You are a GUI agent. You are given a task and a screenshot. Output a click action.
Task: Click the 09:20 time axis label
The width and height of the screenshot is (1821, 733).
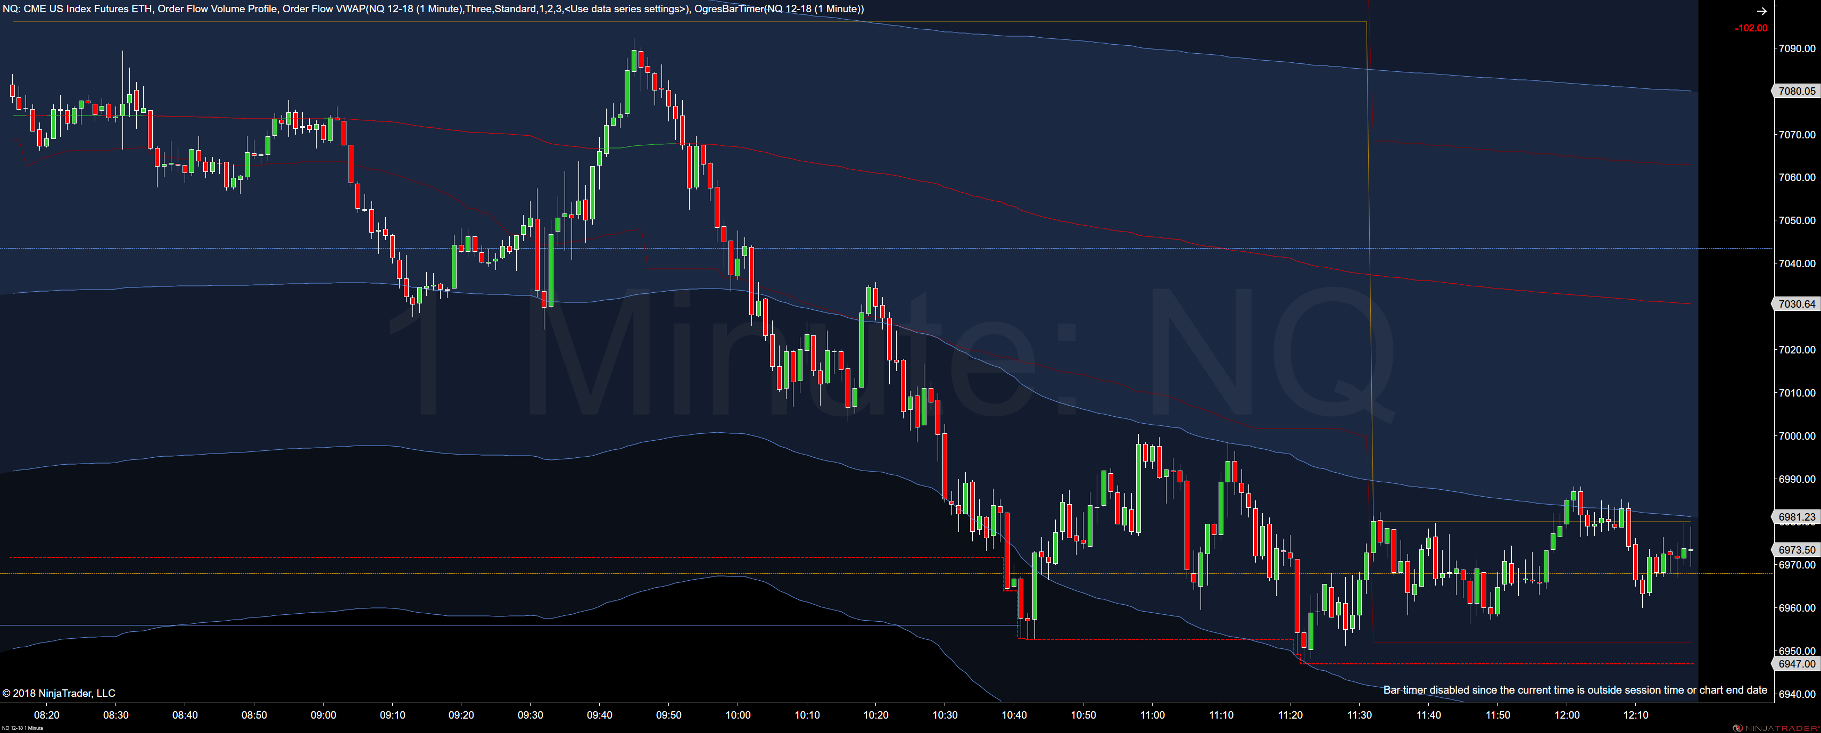point(461,714)
